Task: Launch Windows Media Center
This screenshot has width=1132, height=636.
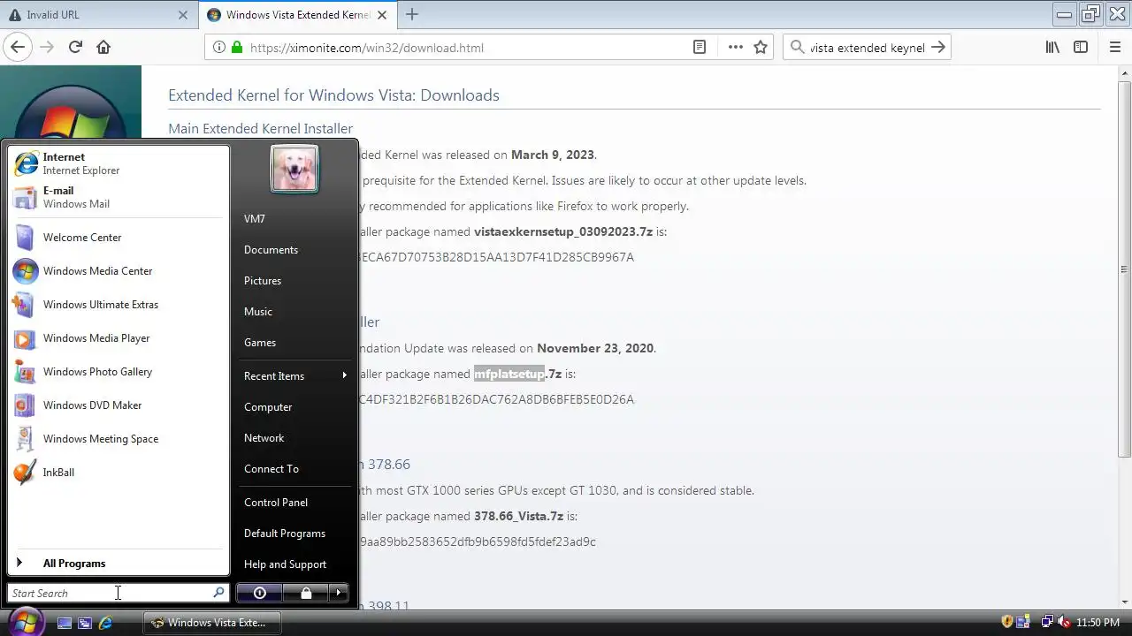Action: [119, 271]
